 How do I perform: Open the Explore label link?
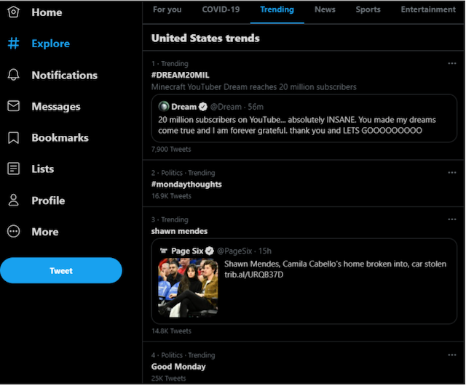pos(50,44)
